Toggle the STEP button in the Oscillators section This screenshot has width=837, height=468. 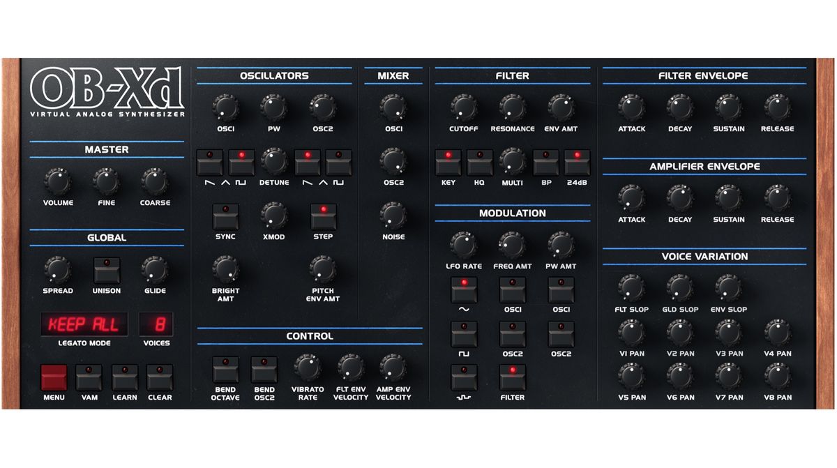tap(323, 216)
